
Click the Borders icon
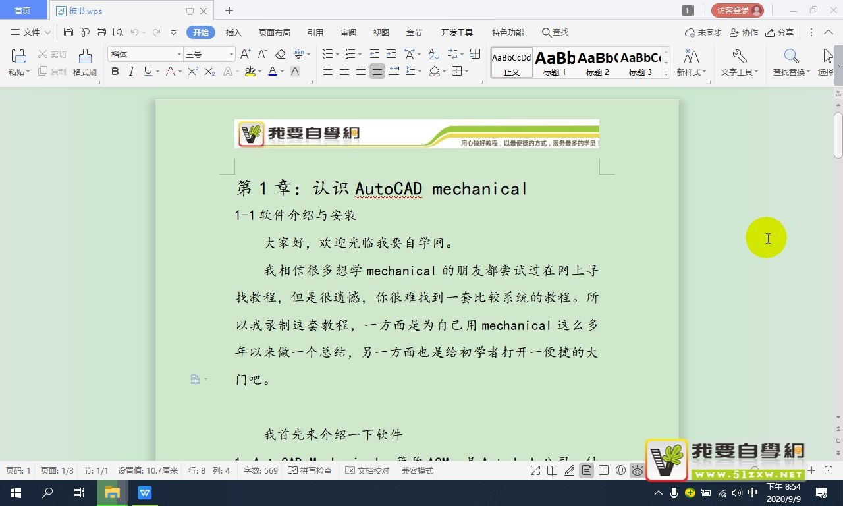pos(457,71)
